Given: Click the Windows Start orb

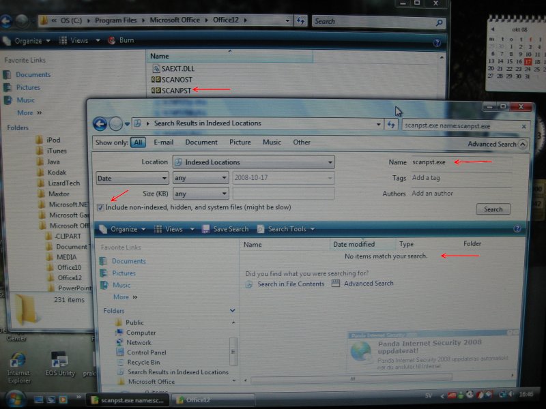Looking at the screenshot, I should coord(14,399).
